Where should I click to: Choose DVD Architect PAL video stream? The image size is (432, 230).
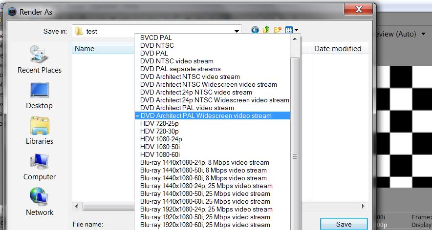tap(212, 108)
